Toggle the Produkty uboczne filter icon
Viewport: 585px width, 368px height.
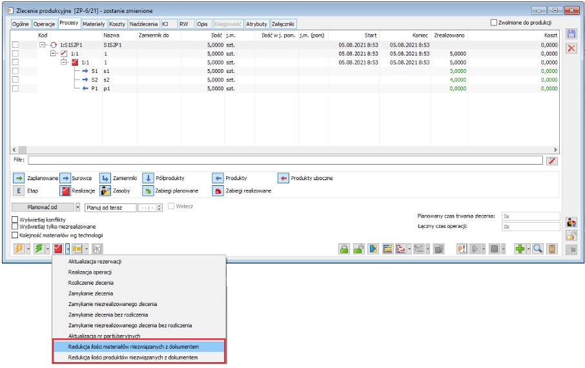click(x=283, y=178)
